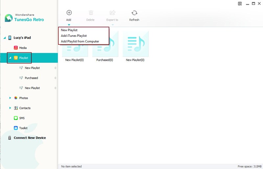Click the TunesGo Retro logo icon
This screenshot has width=263, height=169.
click(x=9, y=18)
